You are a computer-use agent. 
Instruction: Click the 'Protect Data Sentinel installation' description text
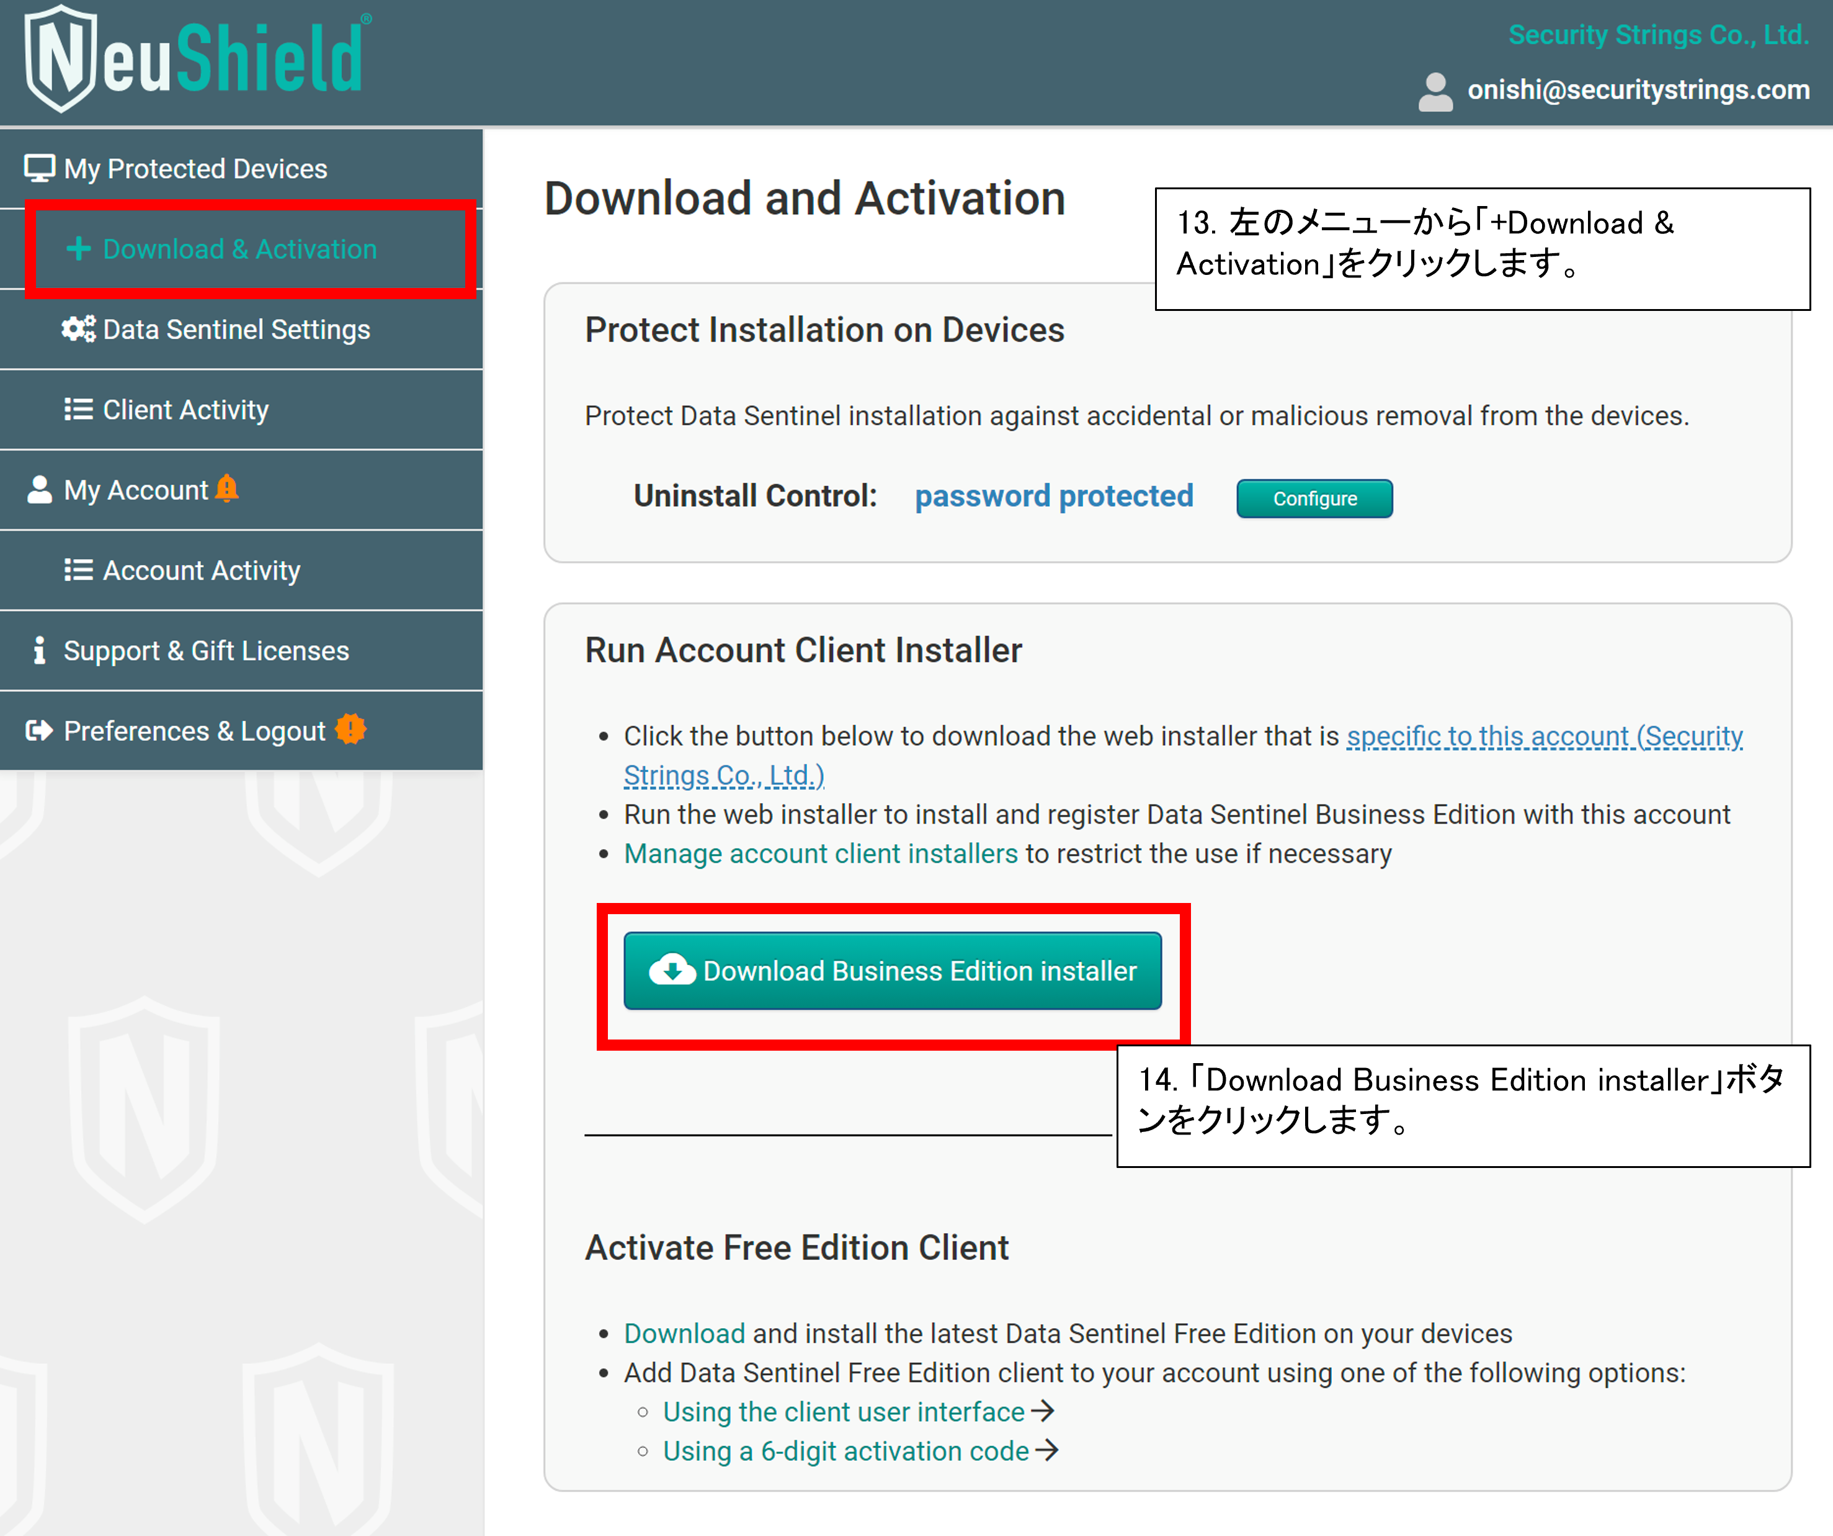coord(1136,416)
